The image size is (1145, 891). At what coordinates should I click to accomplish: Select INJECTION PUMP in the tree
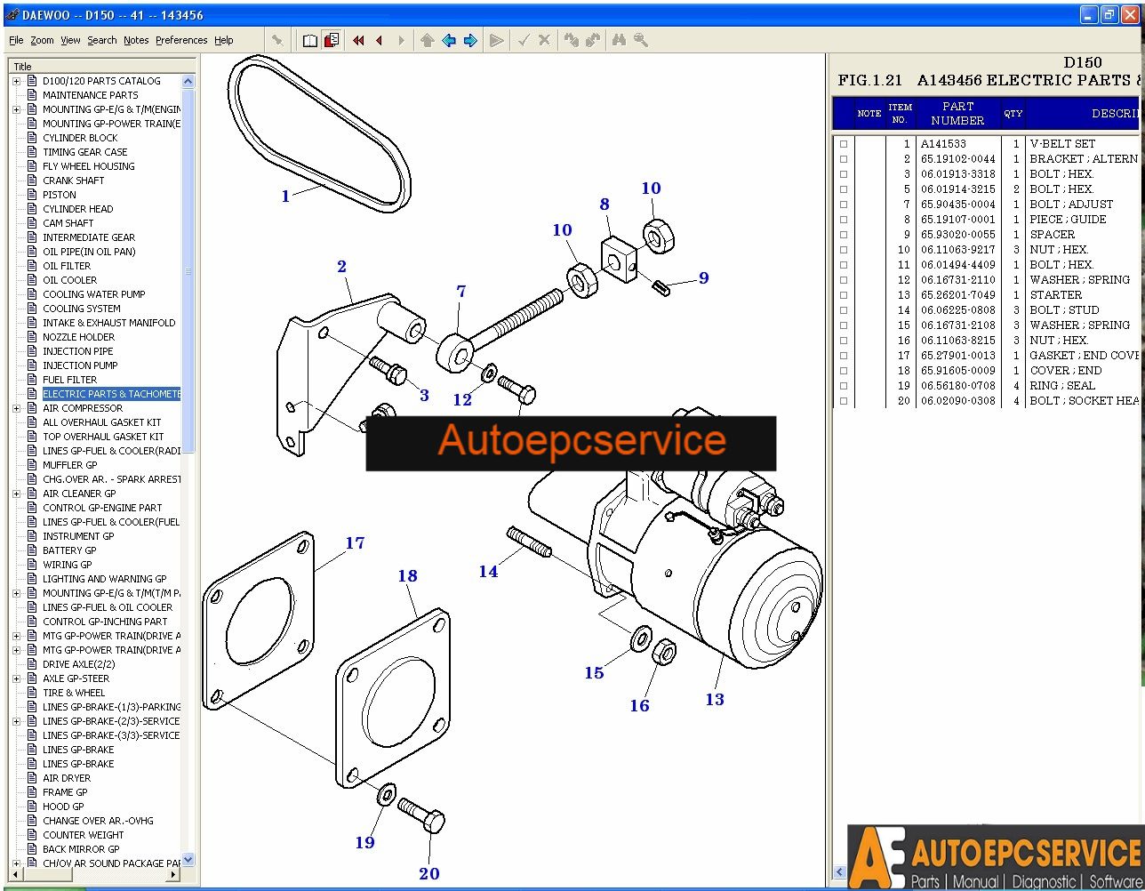(80, 365)
